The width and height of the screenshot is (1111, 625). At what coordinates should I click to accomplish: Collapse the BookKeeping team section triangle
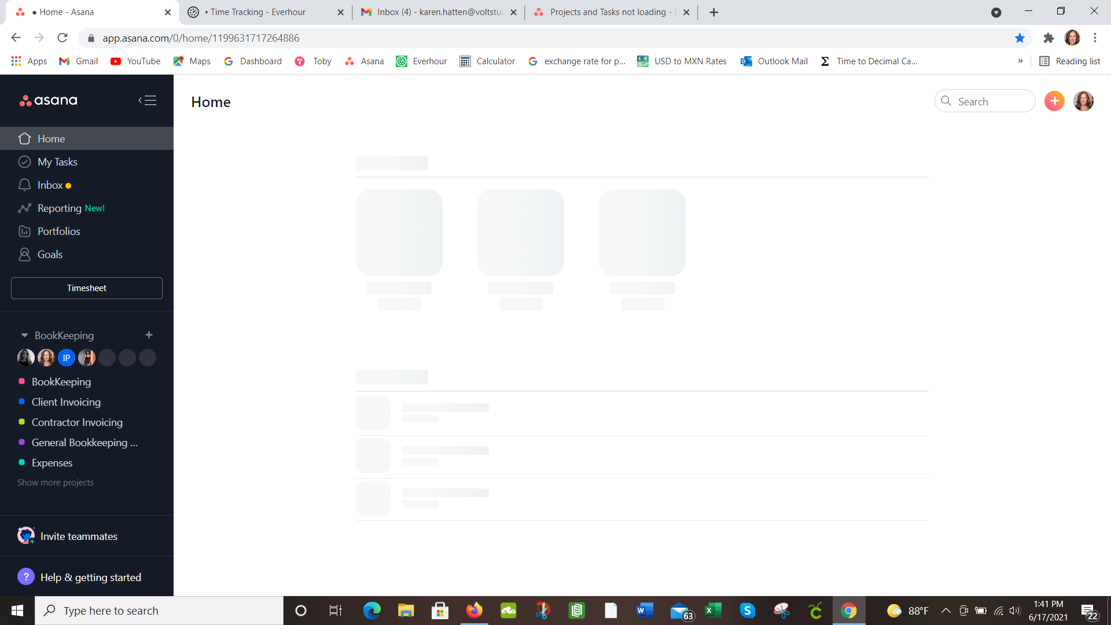[24, 336]
